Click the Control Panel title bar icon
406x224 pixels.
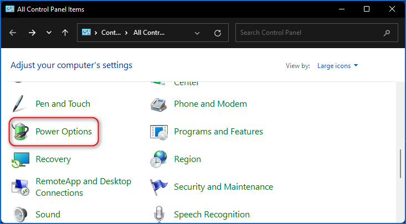pyautogui.click(x=9, y=9)
